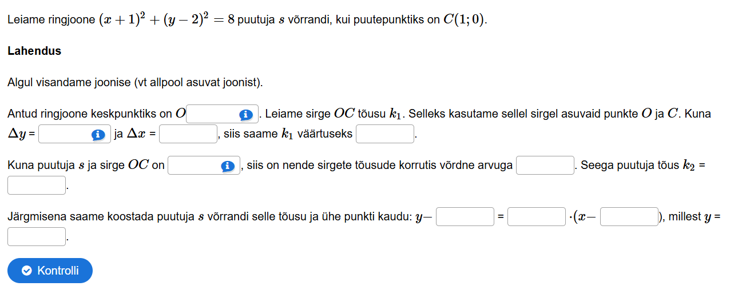Click the 'Lahendus' heading text

pos(34,51)
